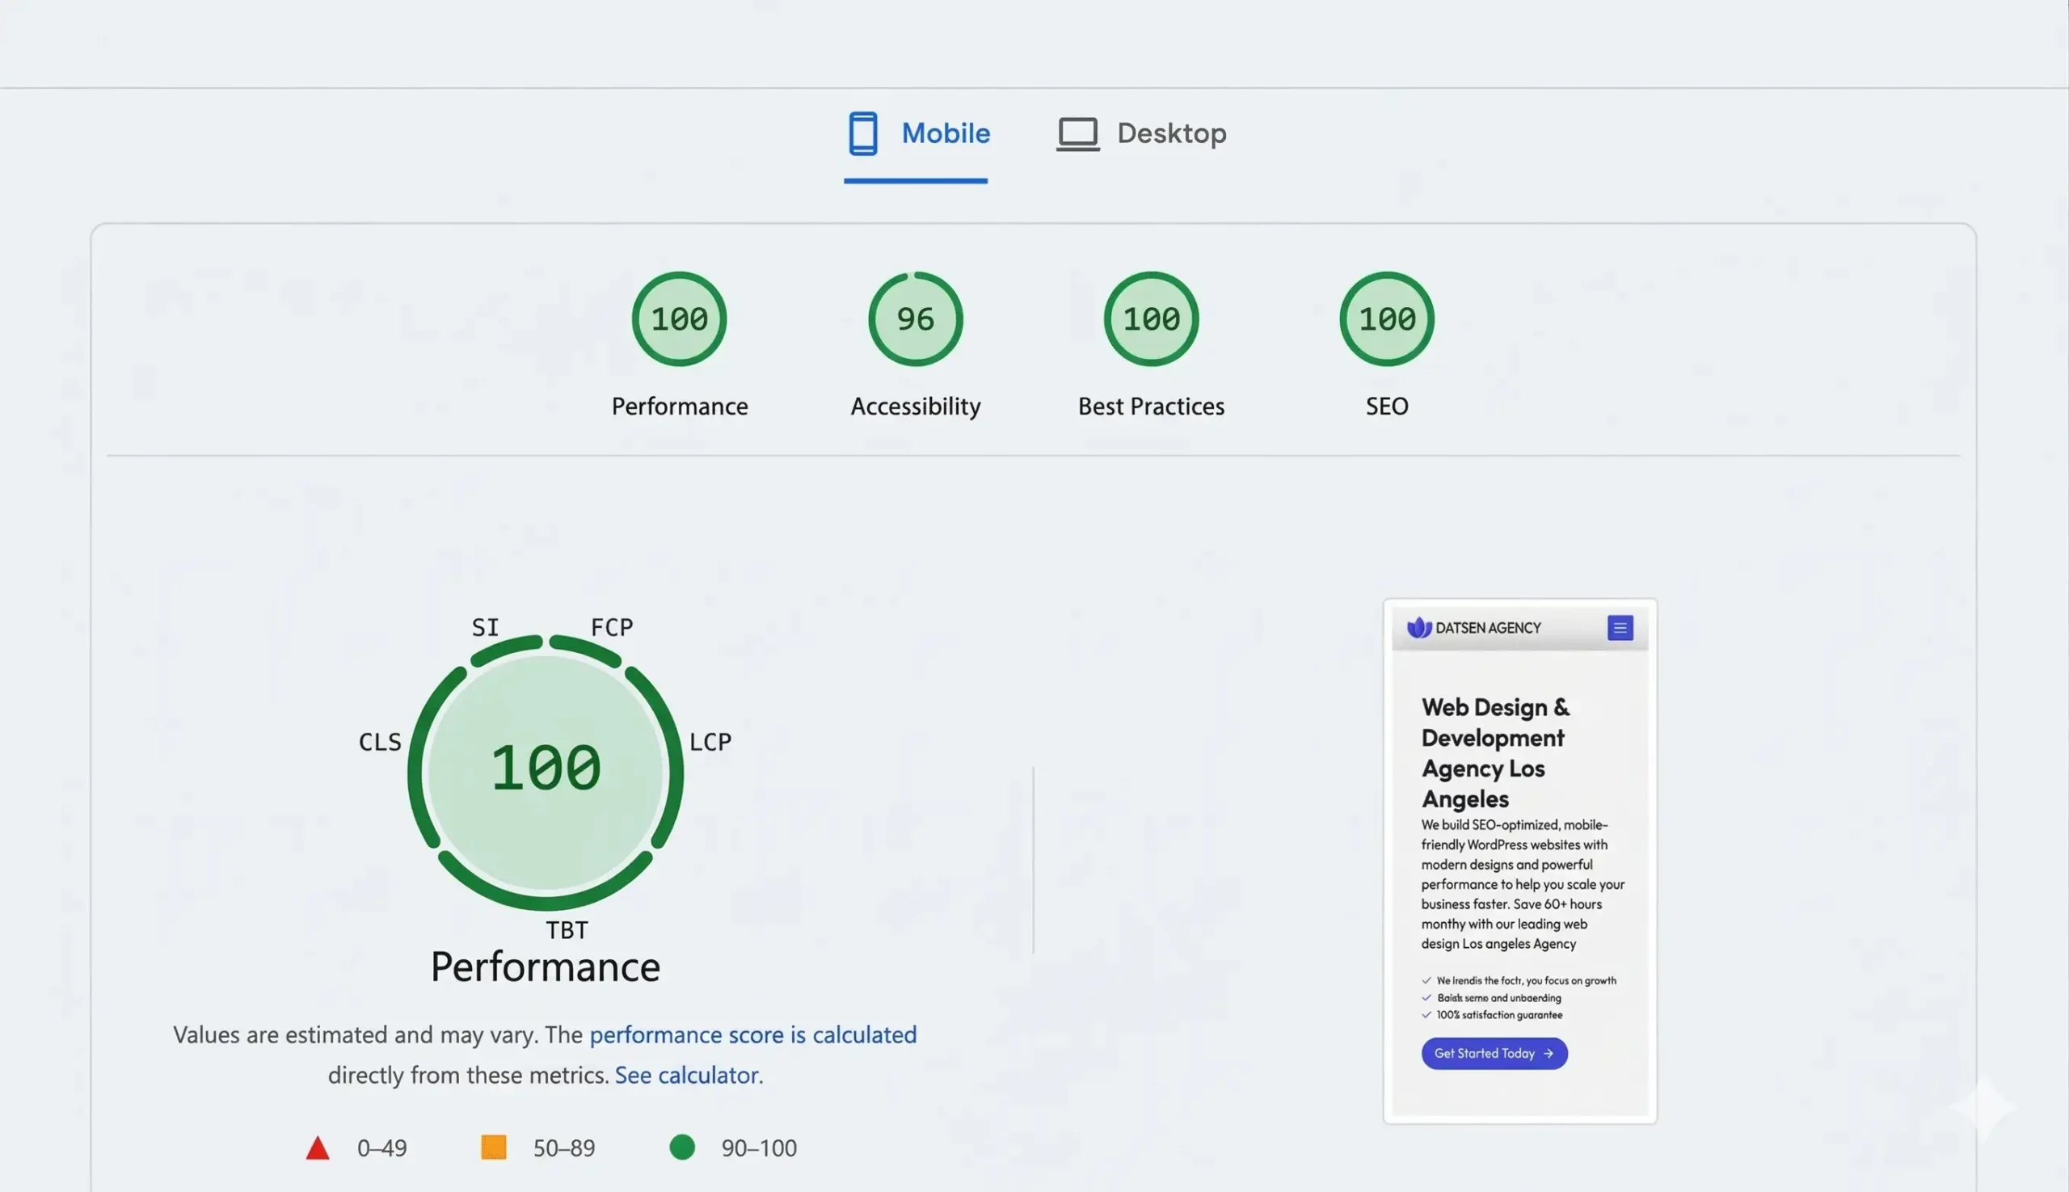2069x1192 pixels.
Task: Select the Best Practices 100 score gauge
Action: [x=1151, y=319]
